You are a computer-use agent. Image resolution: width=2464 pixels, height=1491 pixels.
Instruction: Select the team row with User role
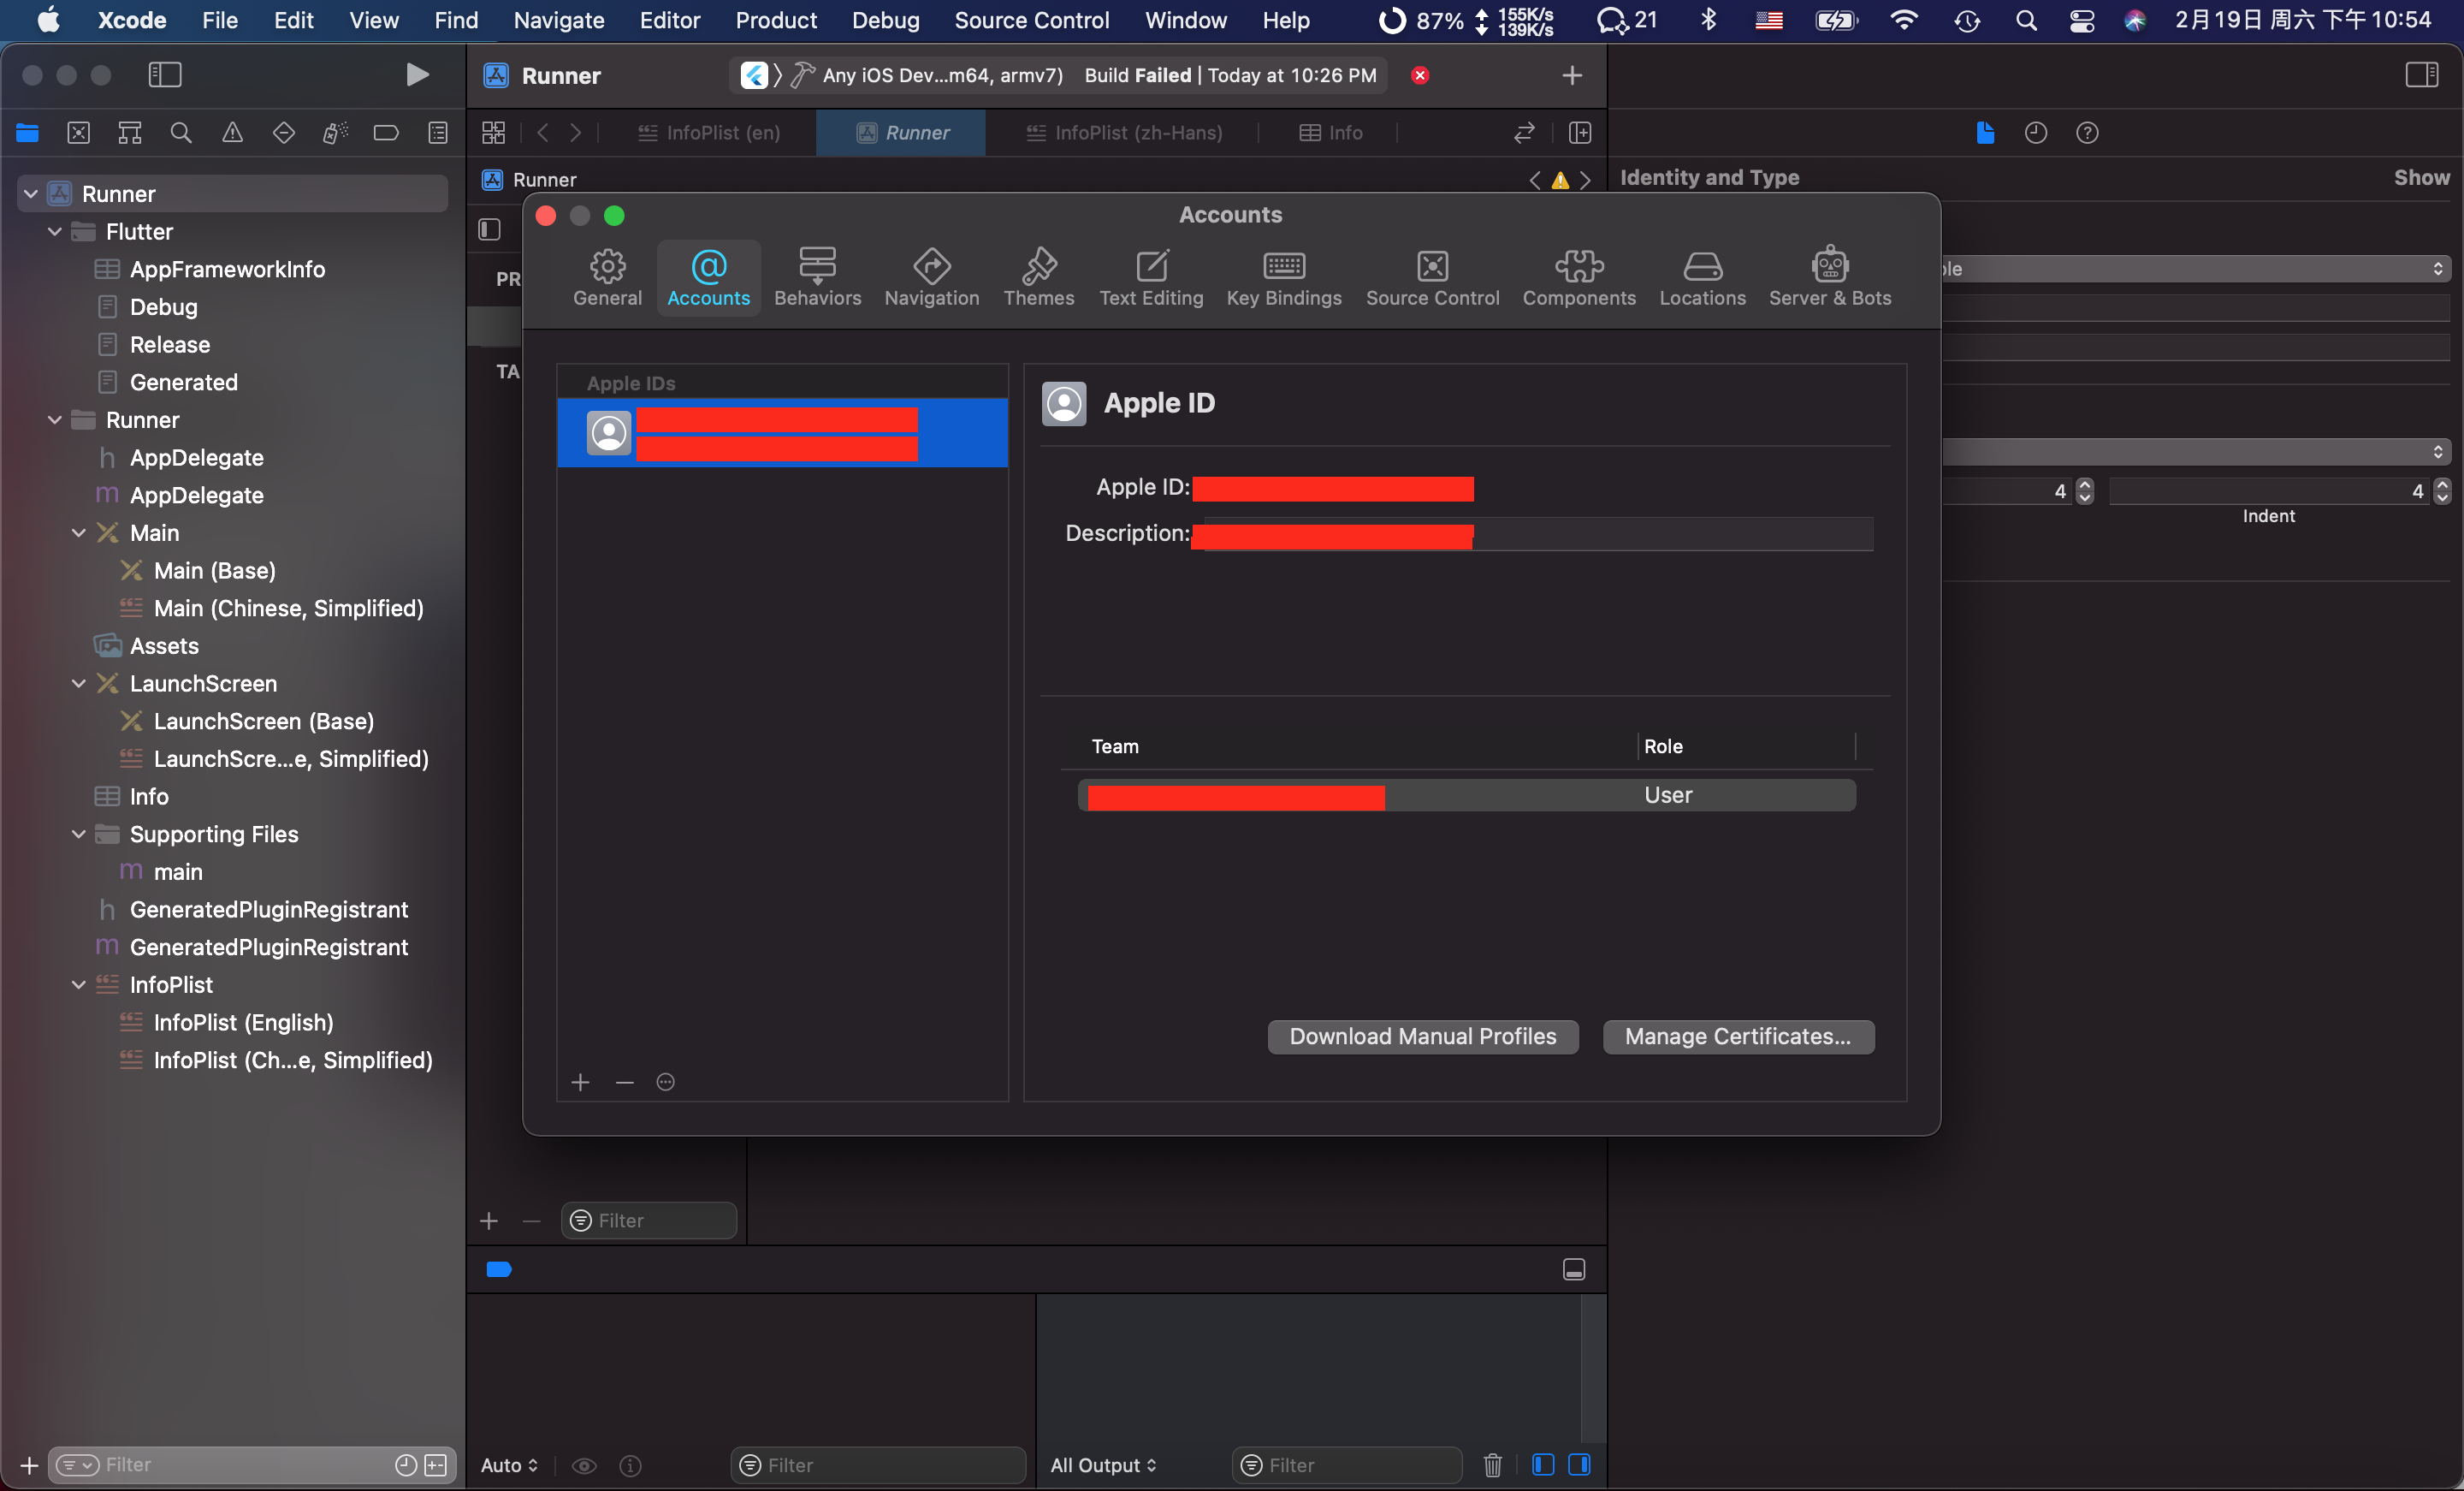(x=1466, y=794)
